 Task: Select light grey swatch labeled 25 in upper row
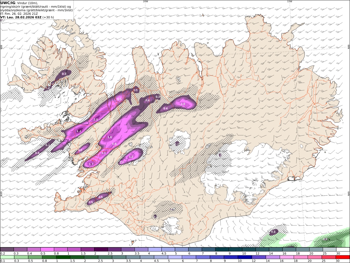329,250
